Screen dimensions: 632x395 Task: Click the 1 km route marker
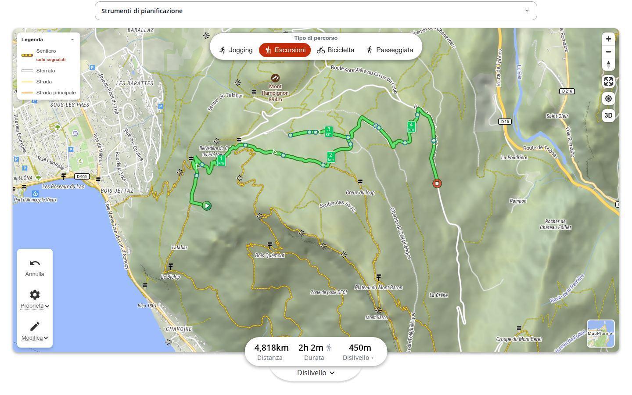pyautogui.click(x=221, y=161)
